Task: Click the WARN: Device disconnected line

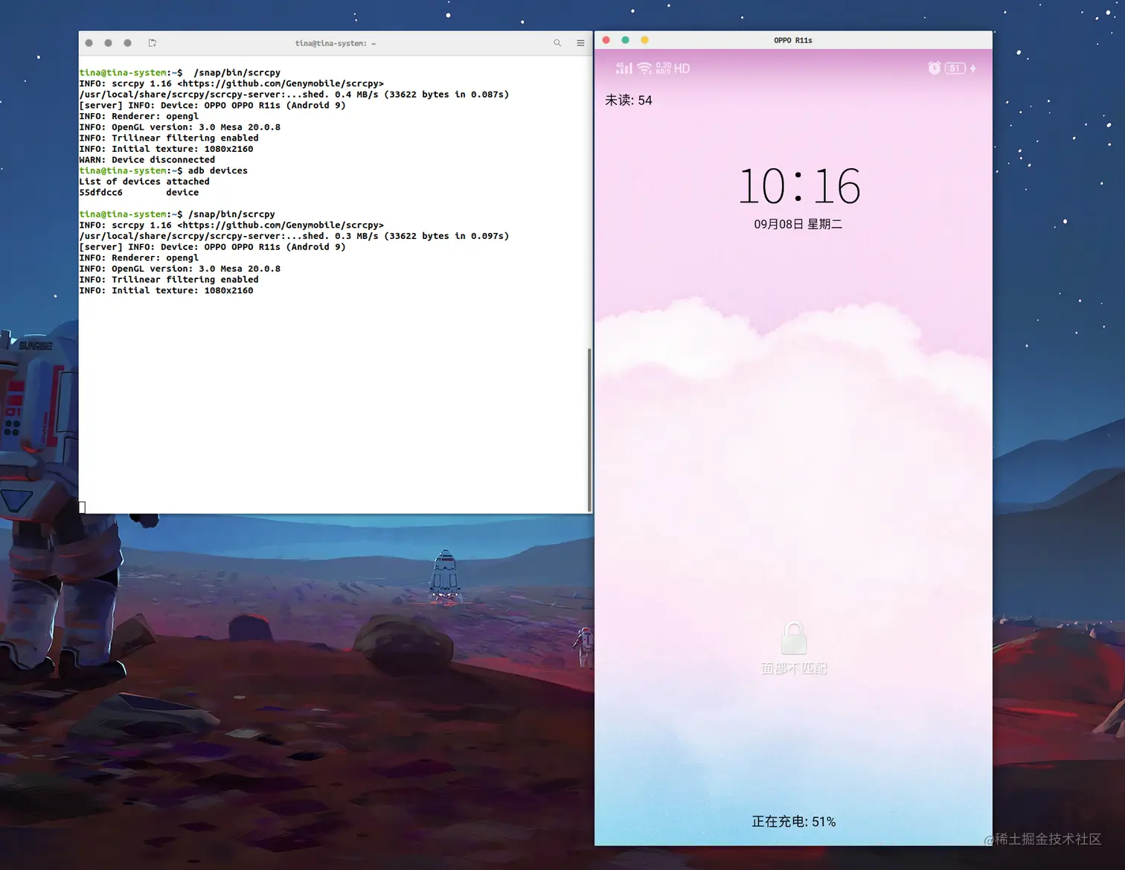Action: click(x=147, y=159)
